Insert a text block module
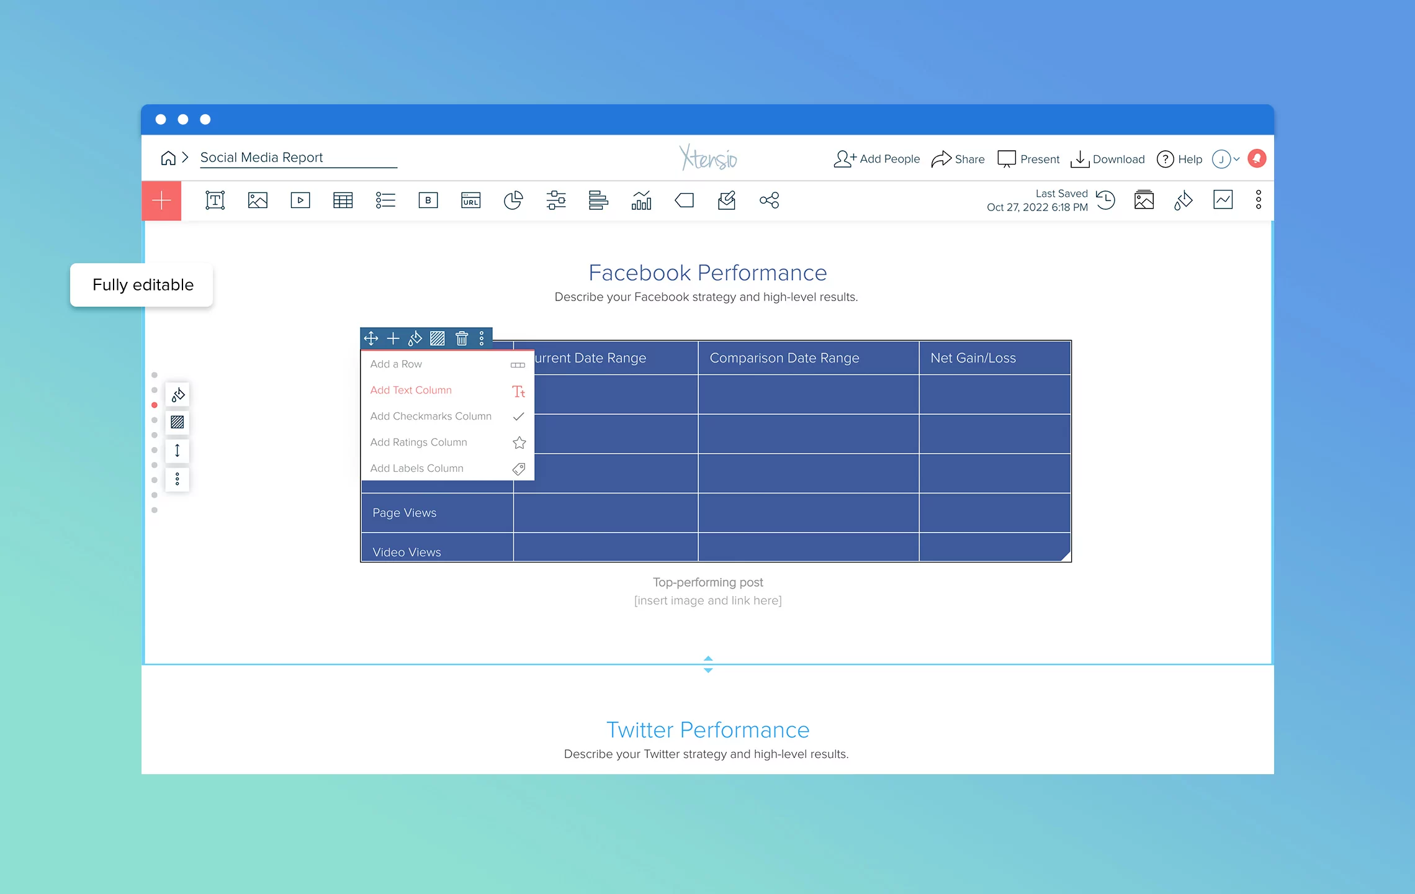Viewport: 1415px width, 894px height. click(215, 200)
